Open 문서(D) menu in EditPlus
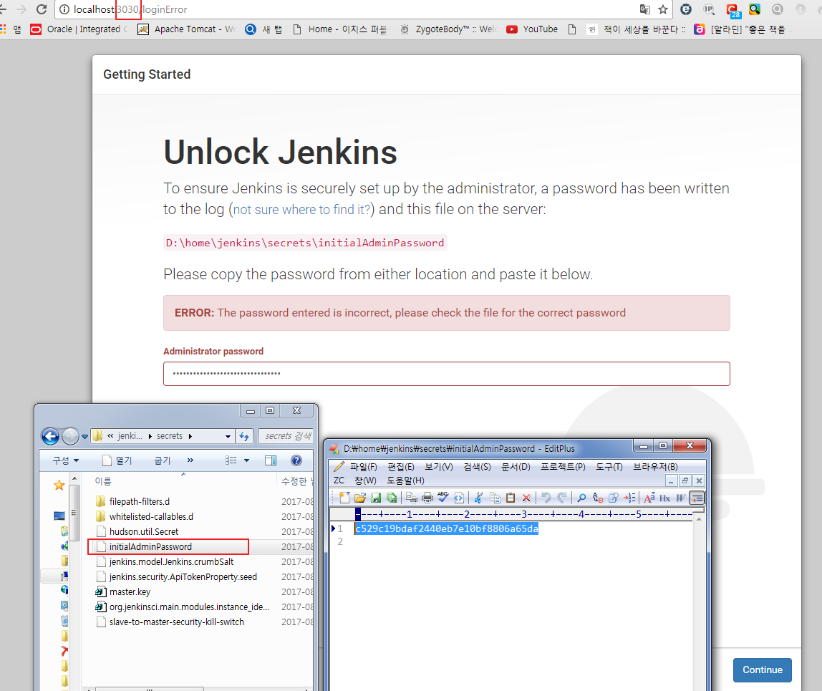The width and height of the screenshot is (822, 691). point(516,467)
